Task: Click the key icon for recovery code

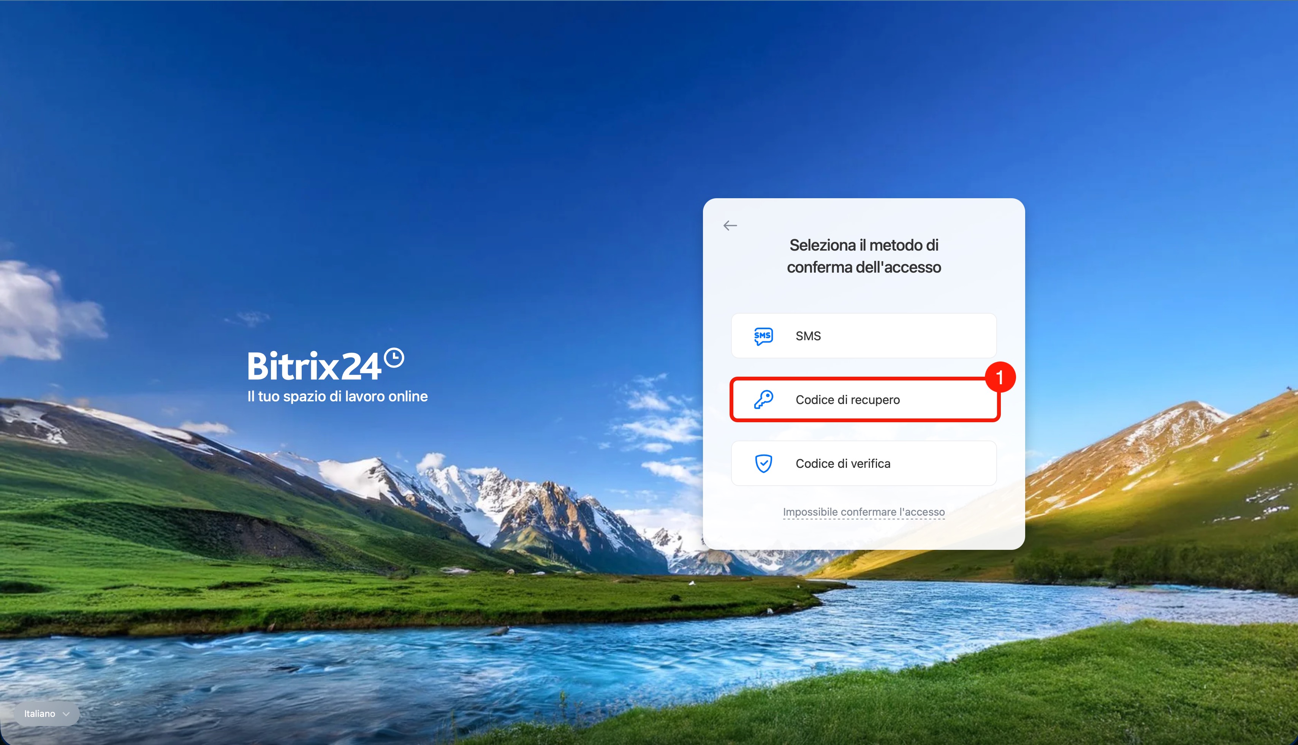Action: click(763, 399)
